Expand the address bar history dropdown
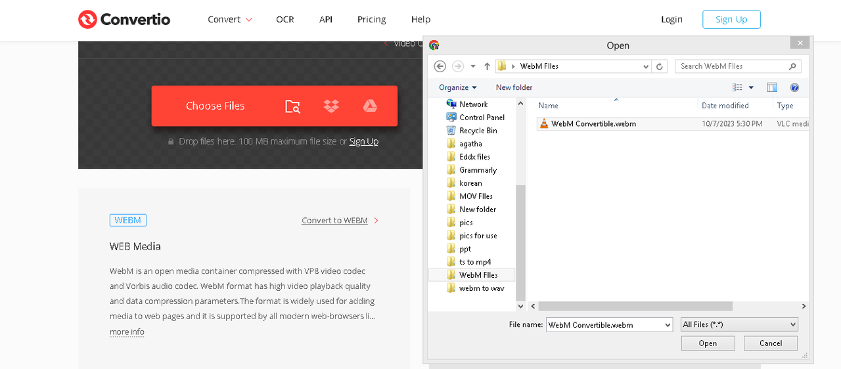The image size is (841, 369). [647, 66]
